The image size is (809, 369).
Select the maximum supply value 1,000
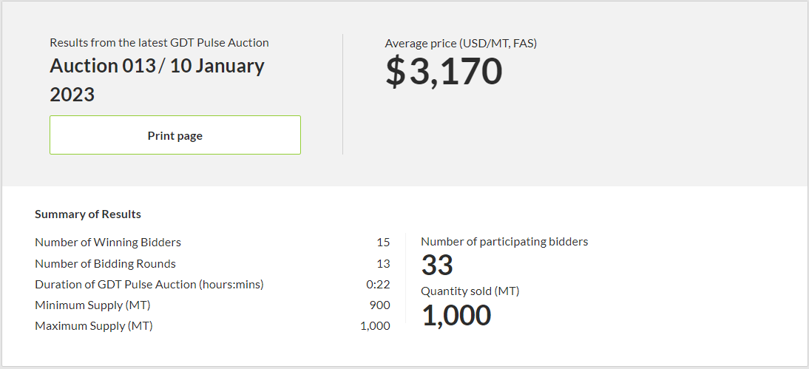[x=375, y=325]
